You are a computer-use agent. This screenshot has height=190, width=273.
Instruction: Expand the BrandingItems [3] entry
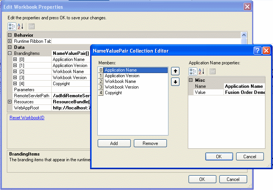click(15, 78)
